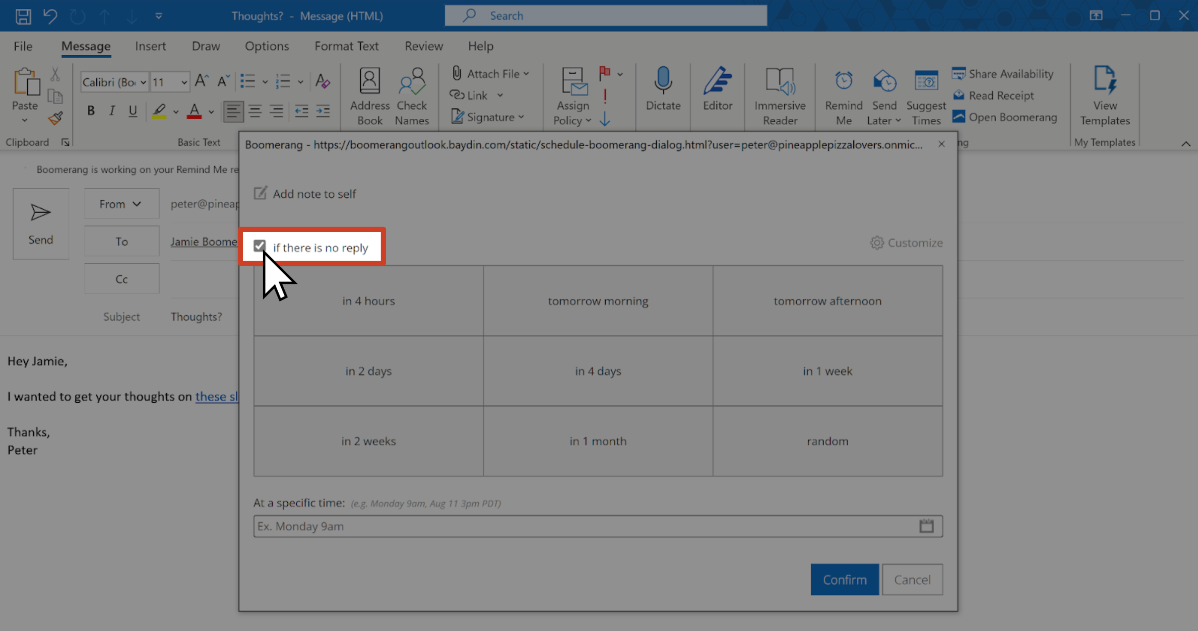
Task: Click Check Names icon
Action: [412, 96]
